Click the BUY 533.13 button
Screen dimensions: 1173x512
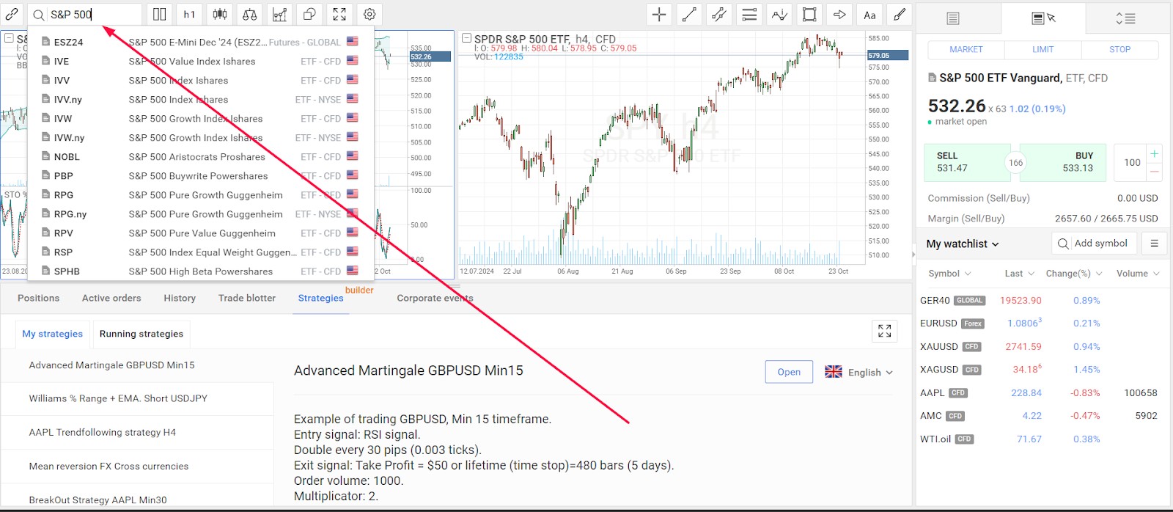click(1063, 162)
